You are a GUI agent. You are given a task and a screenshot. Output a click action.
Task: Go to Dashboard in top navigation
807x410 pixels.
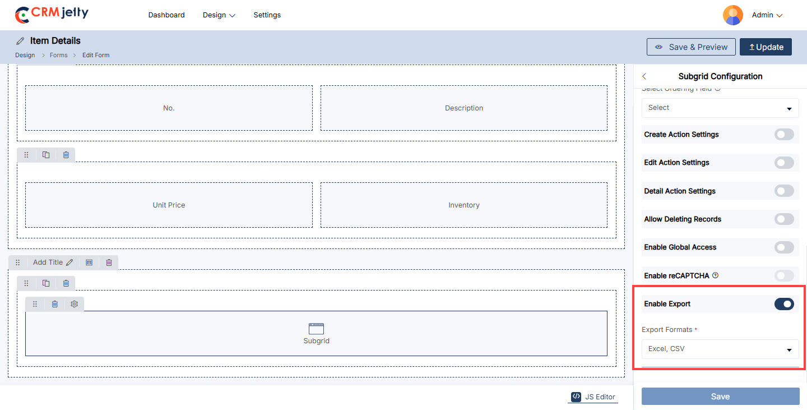click(166, 15)
